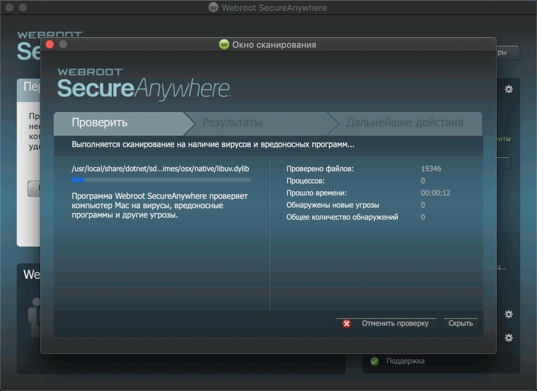Click the Проверено файлов label
This screenshot has height=391, width=537.
click(320, 169)
